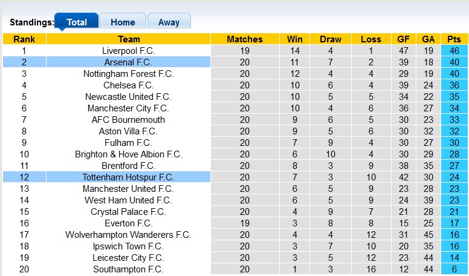Click Wolverhampton Wanderers F.C. team name
Screen dimensions: 469x276
[x=128, y=235]
